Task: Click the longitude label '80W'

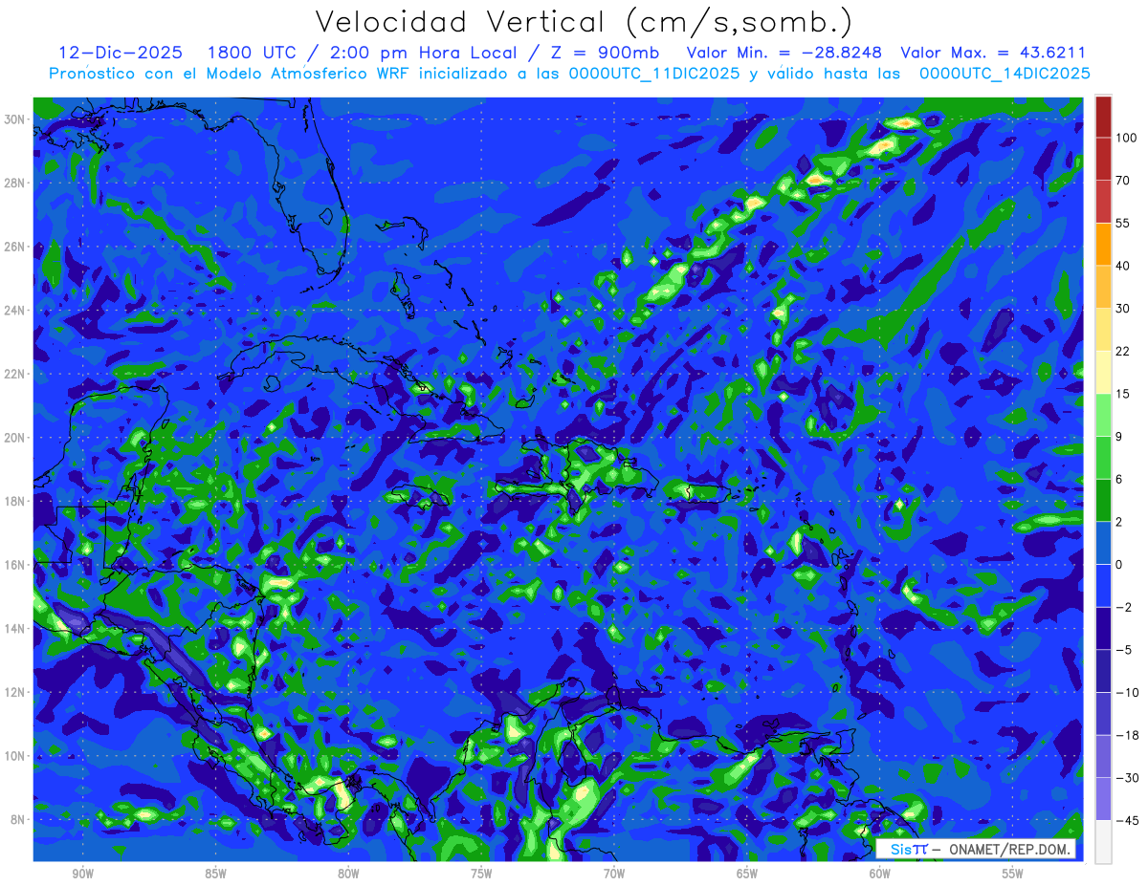Action: [x=348, y=874]
